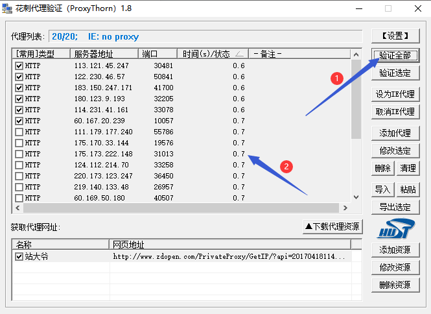Sort by 时间(s)/状态 column header

pos(213,54)
